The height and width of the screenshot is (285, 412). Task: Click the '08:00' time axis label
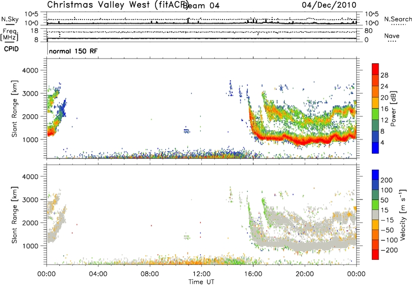point(150,274)
